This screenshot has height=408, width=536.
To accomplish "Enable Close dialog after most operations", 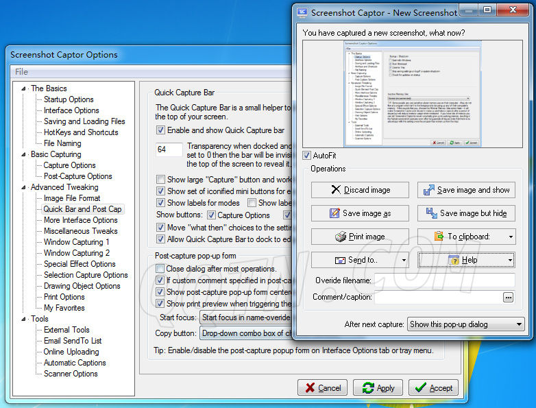I will pyautogui.click(x=160, y=269).
